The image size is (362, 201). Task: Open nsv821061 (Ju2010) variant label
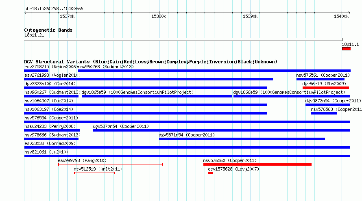(46, 152)
